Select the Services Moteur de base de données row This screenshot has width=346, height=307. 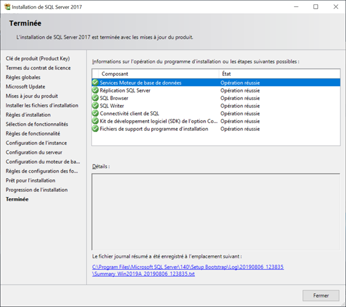[216, 83]
